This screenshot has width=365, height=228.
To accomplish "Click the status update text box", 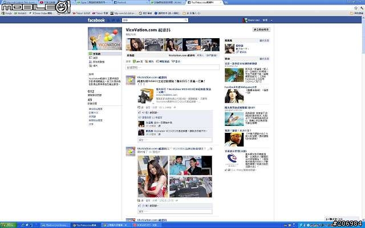I will click(x=172, y=67).
